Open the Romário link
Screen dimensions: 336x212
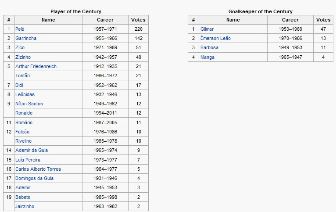point(24,122)
